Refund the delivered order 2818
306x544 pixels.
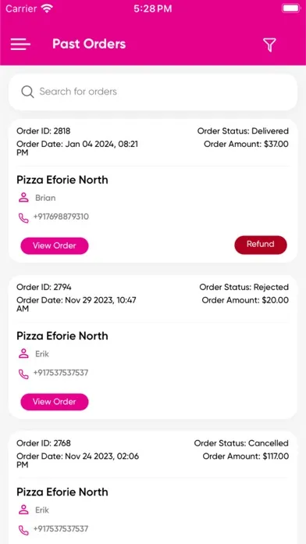tap(261, 245)
